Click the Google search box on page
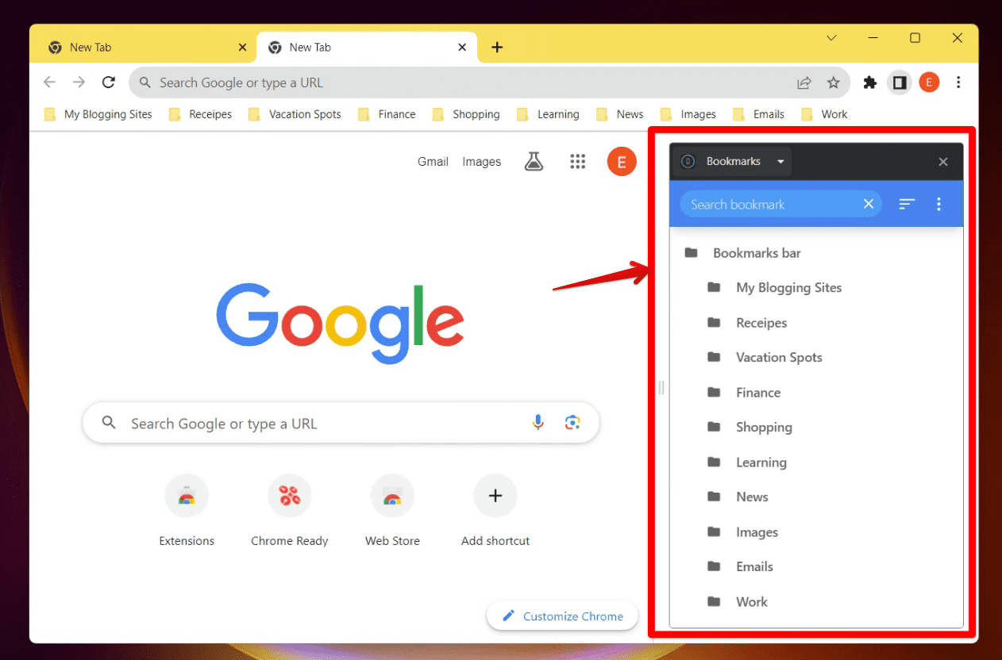The width and height of the screenshot is (1002, 660). coord(341,423)
